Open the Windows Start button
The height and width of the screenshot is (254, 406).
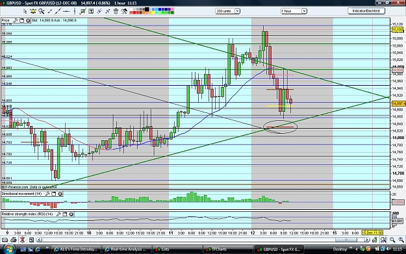tap(9, 249)
